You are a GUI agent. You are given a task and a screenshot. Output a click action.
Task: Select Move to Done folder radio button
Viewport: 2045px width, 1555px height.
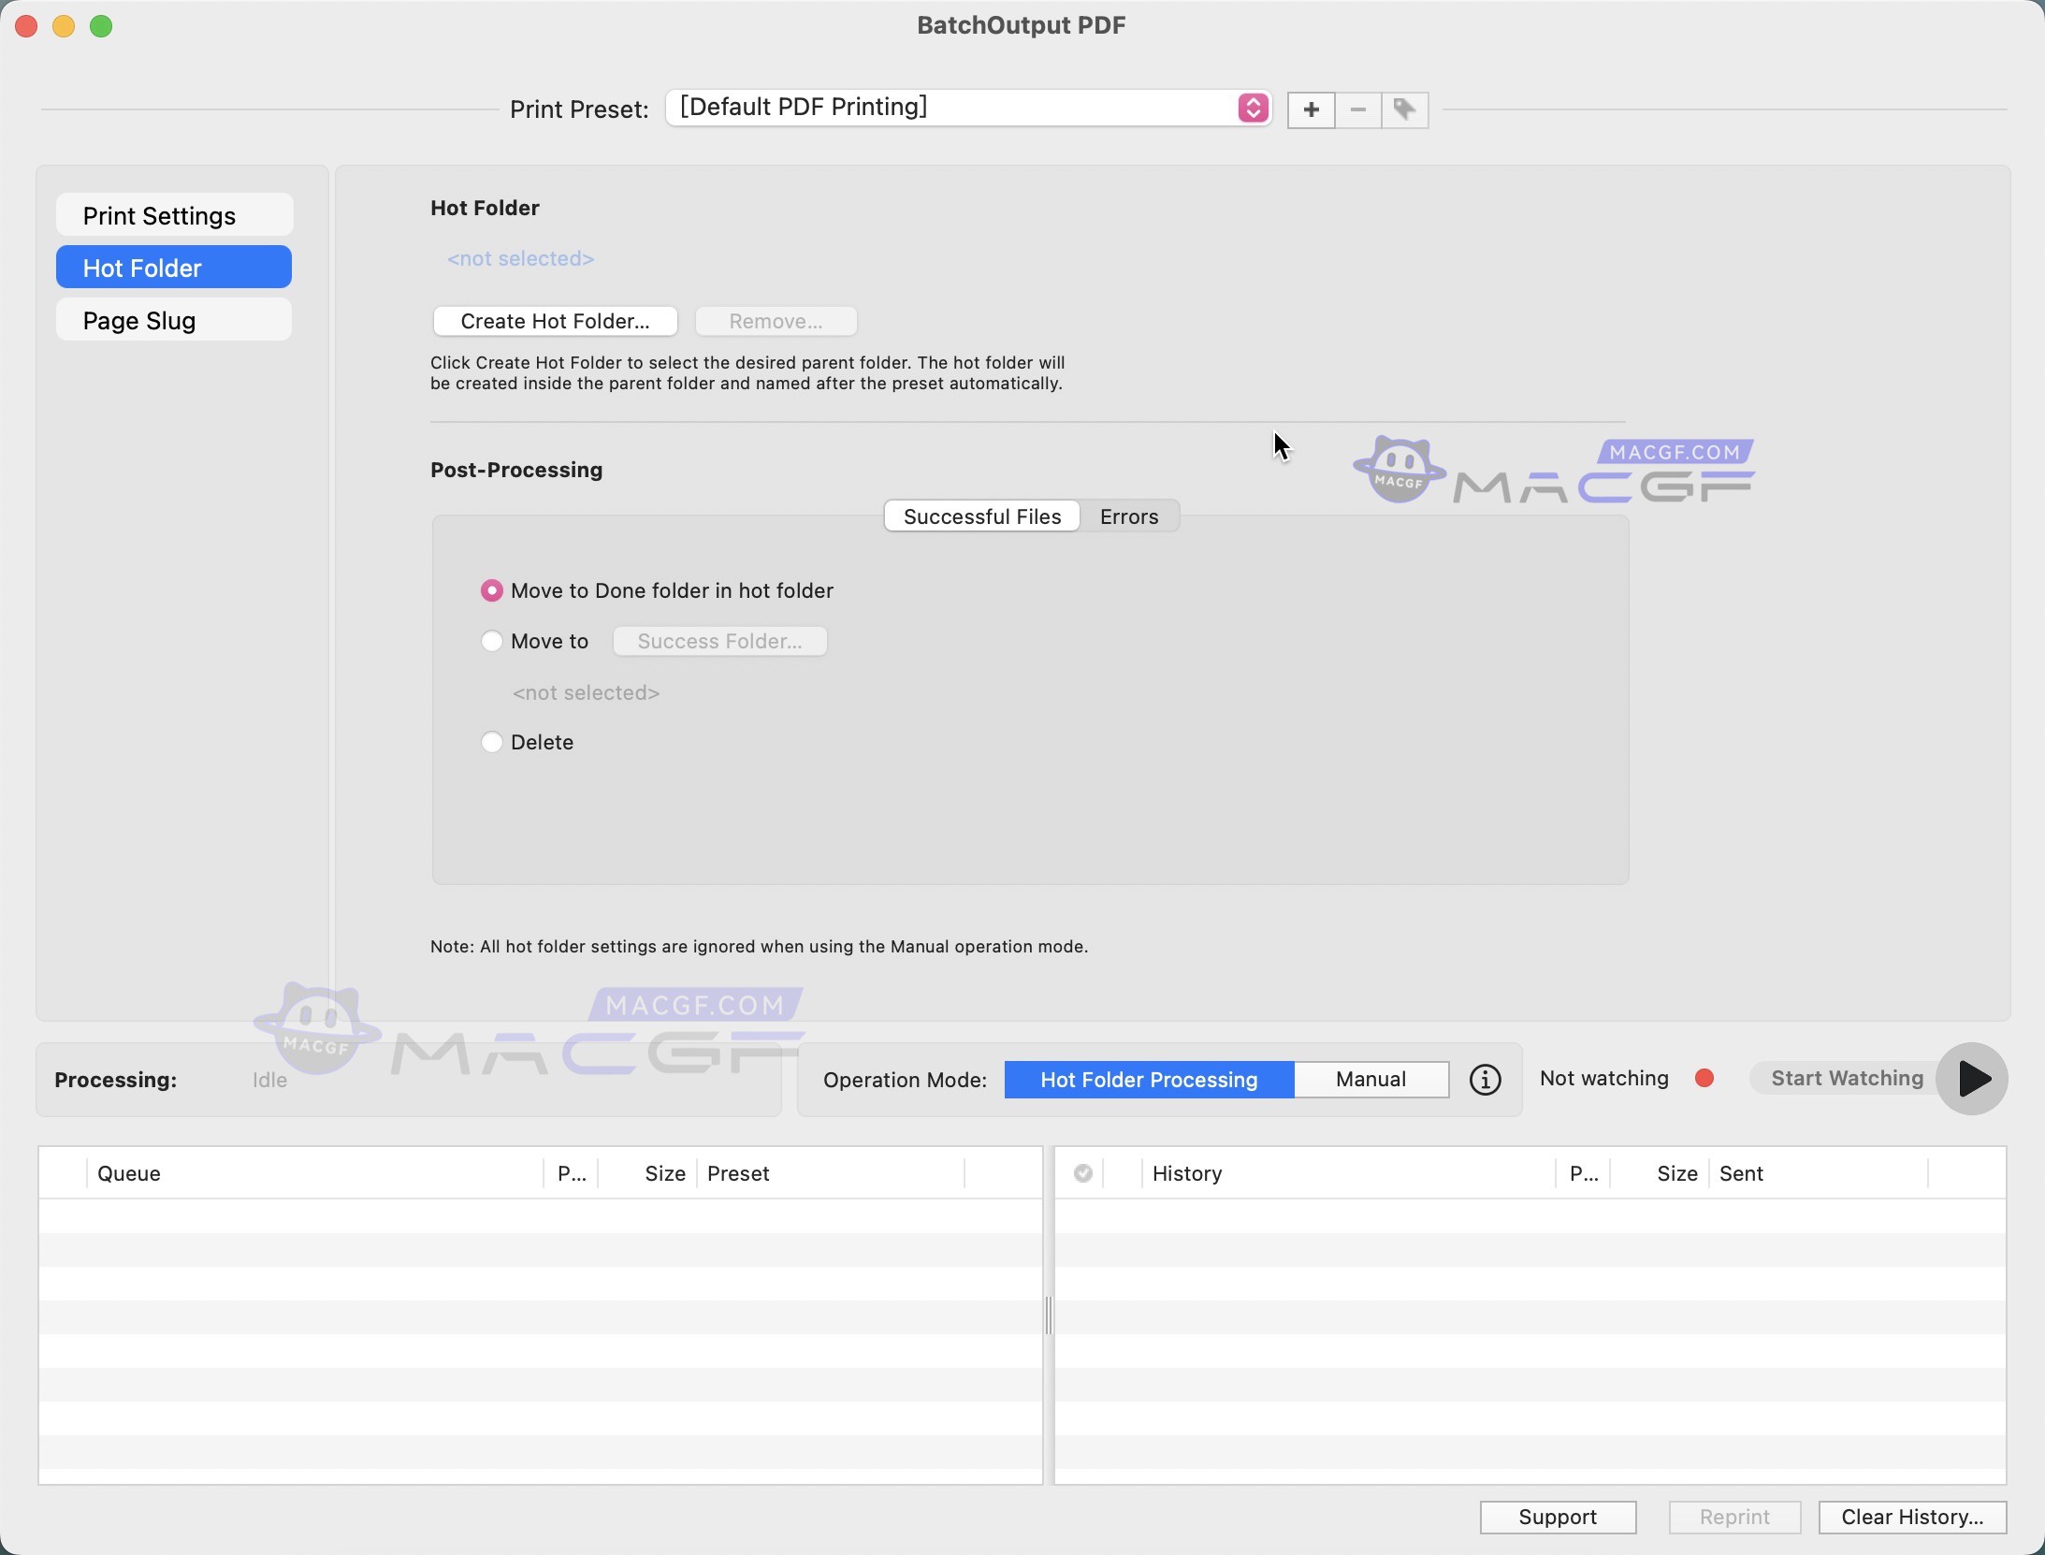[491, 590]
